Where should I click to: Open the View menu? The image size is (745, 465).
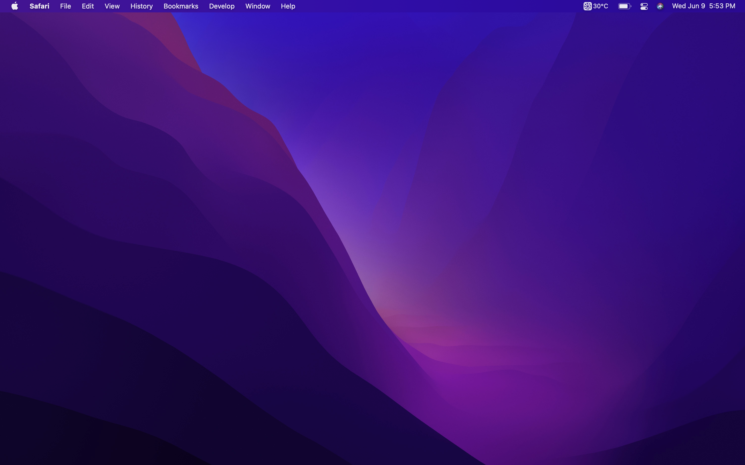[112, 6]
